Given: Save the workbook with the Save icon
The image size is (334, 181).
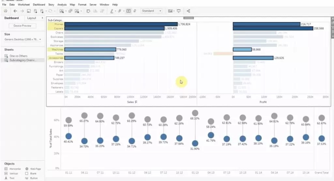Looking at the screenshot, I should coord(29,11).
